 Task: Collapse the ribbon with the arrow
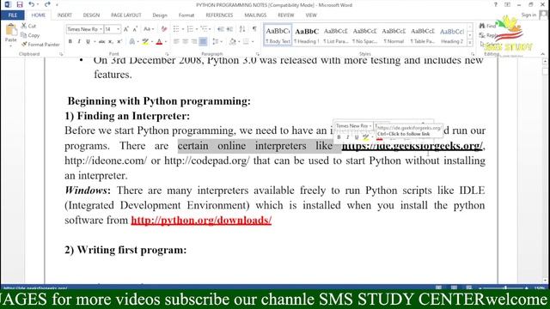543,54
